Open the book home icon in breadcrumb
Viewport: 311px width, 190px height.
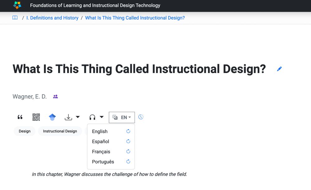pyautogui.click(x=15, y=18)
